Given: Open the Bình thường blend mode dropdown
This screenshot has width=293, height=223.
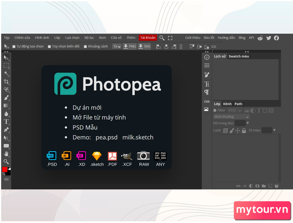Looking at the screenshot, I should coord(231,117).
